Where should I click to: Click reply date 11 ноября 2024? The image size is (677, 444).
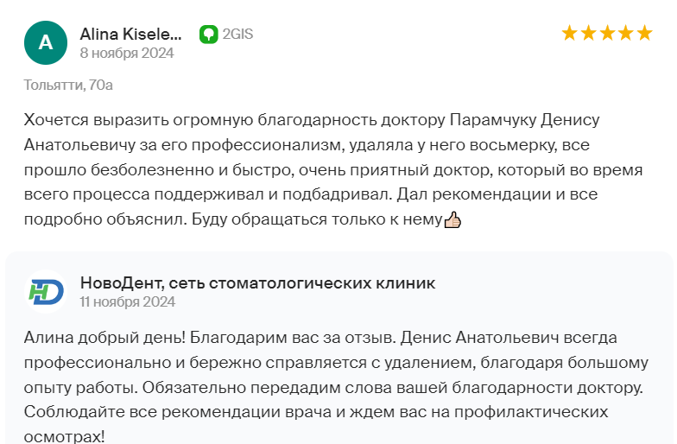(x=128, y=302)
